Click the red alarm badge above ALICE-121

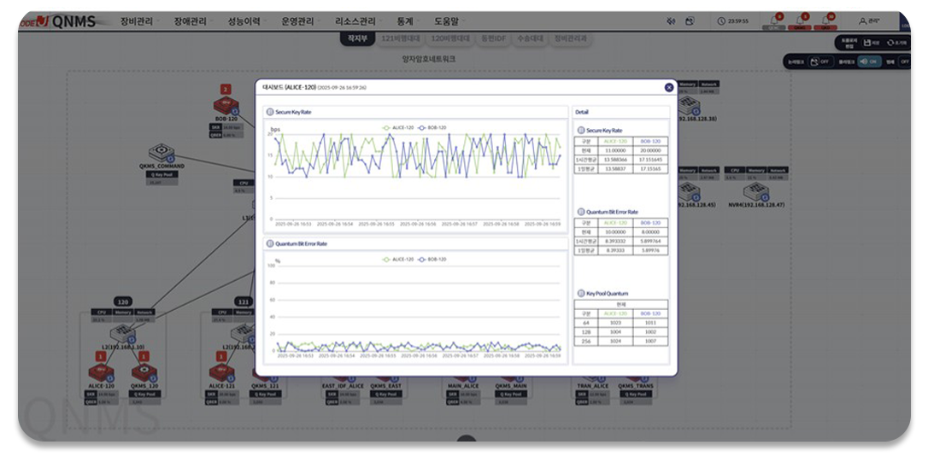(221, 356)
